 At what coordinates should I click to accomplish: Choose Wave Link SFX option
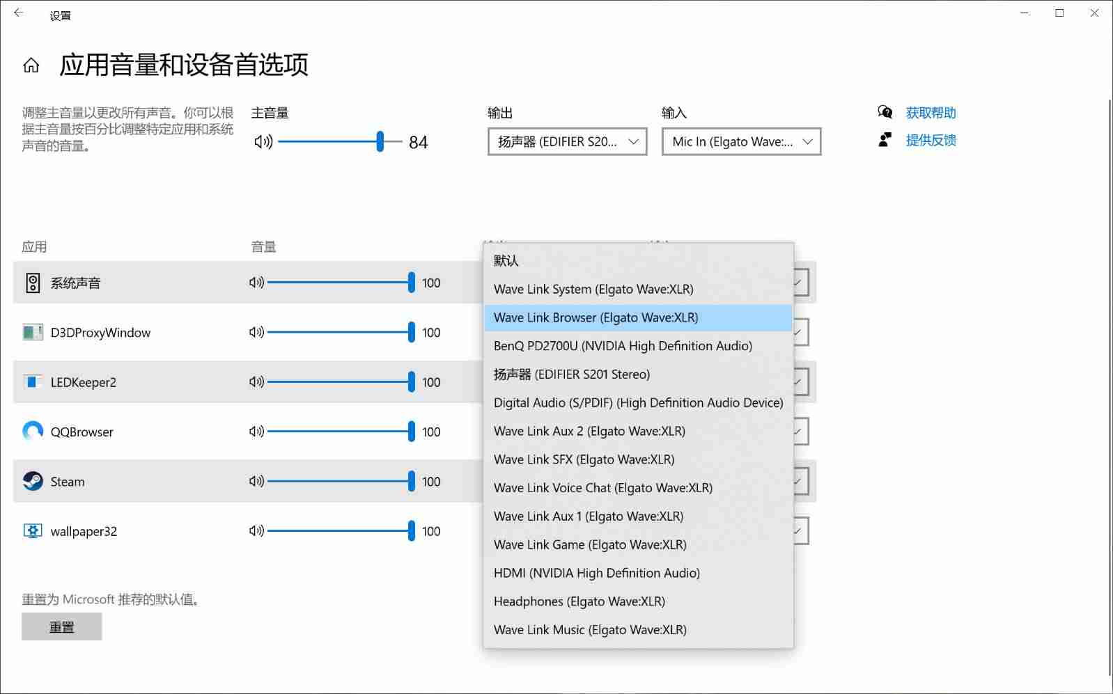[639, 459]
